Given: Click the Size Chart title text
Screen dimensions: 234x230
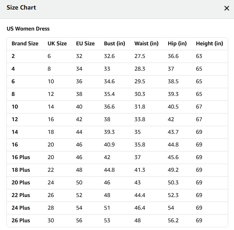Looking at the screenshot, I should tap(21, 7).
